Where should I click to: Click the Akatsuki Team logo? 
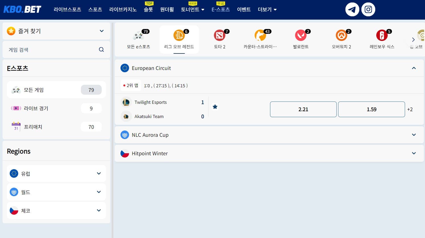[126, 116]
